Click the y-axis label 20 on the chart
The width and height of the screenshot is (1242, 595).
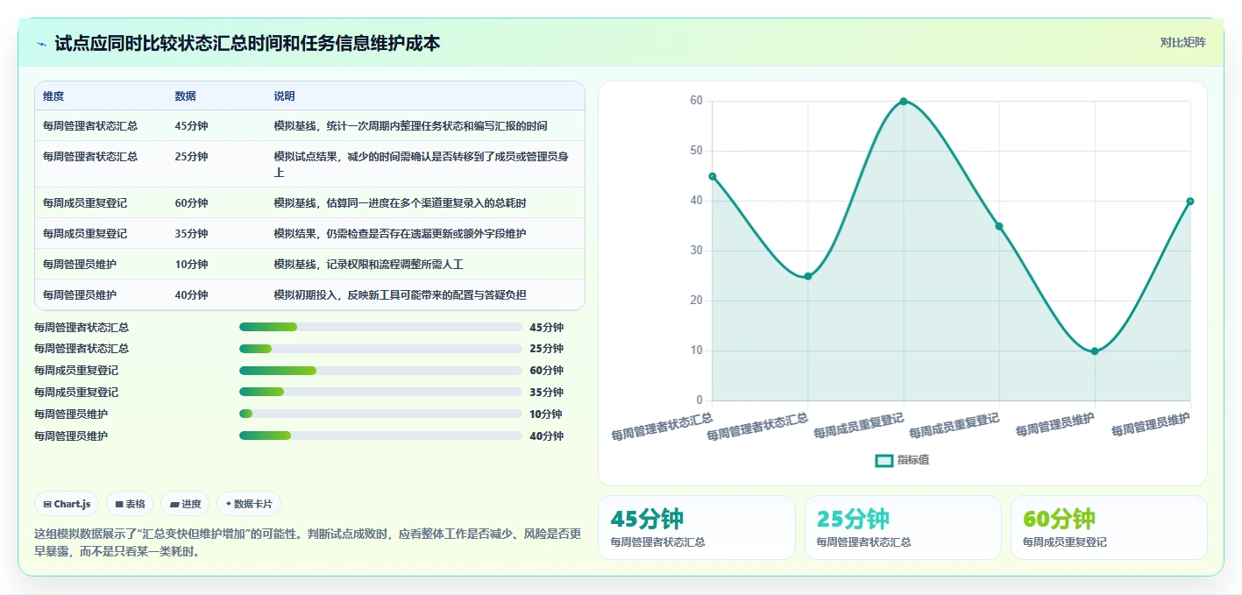pos(697,301)
